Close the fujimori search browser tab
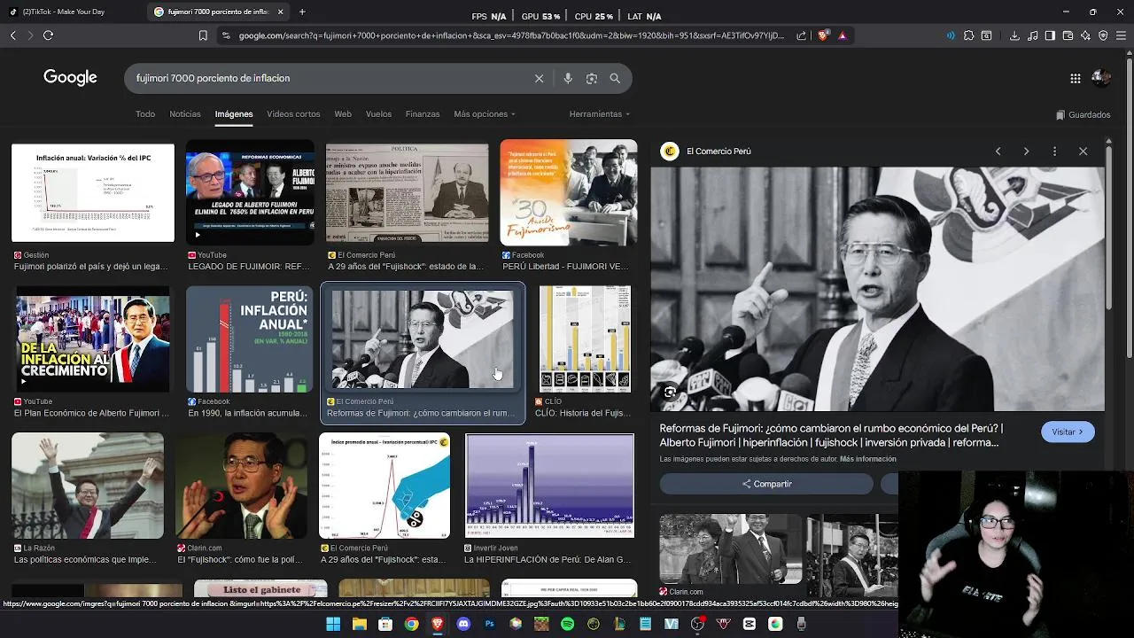 click(280, 12)
